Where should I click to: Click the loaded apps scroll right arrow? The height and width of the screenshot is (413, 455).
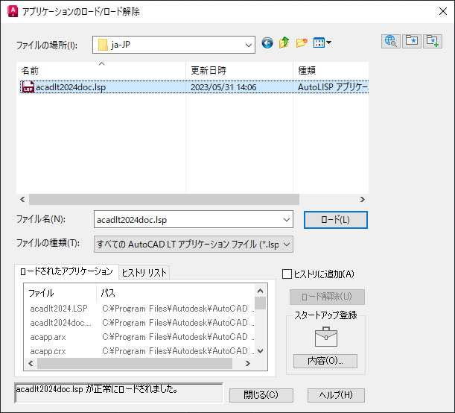coord(248,364)
